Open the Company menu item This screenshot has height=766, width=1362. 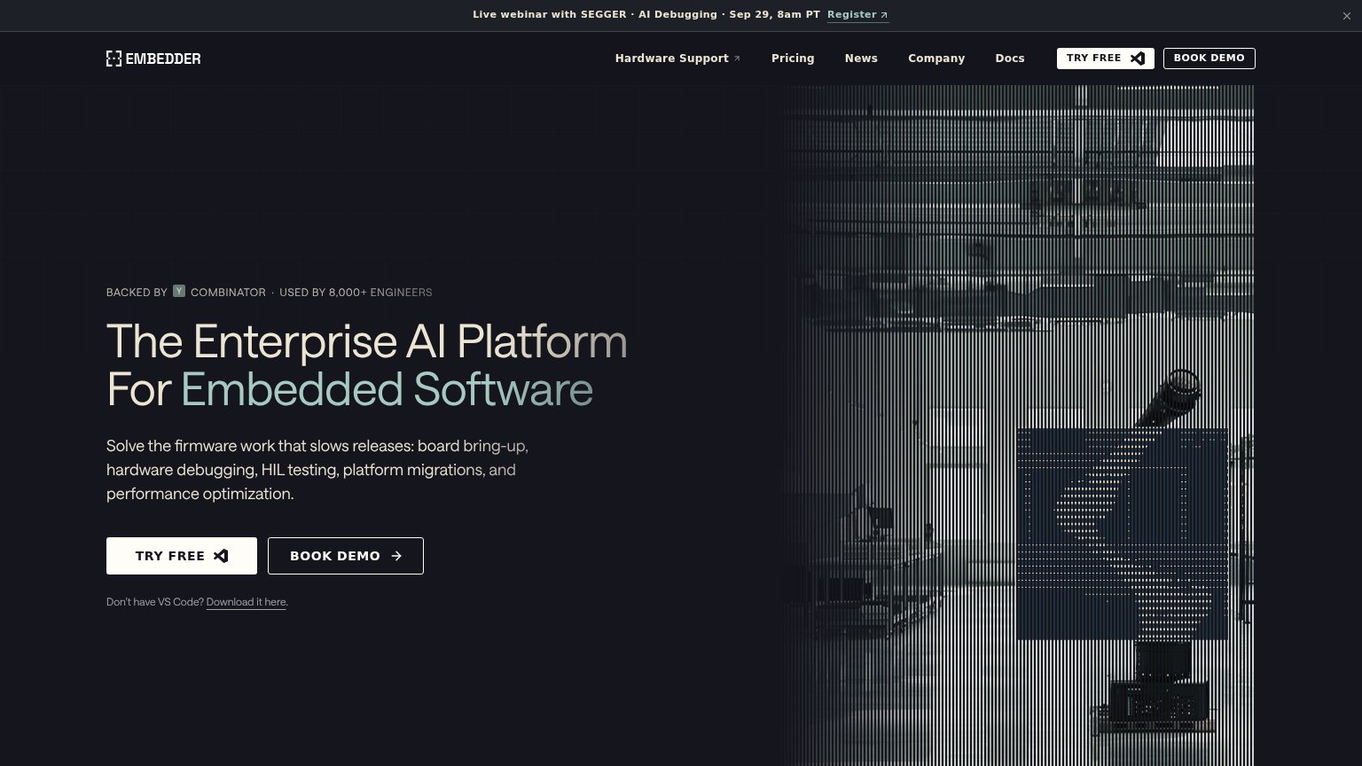point(936,59)
